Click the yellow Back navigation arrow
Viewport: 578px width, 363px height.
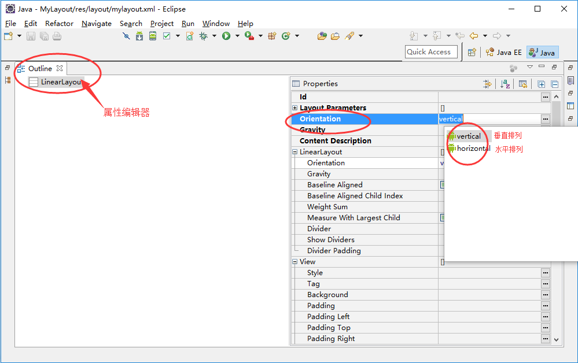(x=474, y=36)
